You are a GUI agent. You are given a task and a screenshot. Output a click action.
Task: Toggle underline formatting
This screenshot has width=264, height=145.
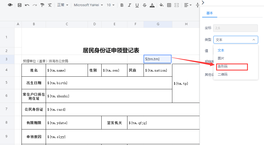coord(137,5)
